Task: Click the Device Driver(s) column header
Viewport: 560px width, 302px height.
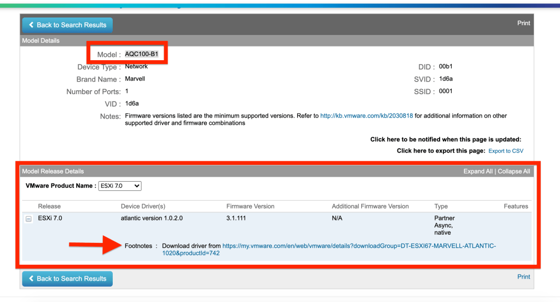Action: click(x=143, y=206)
